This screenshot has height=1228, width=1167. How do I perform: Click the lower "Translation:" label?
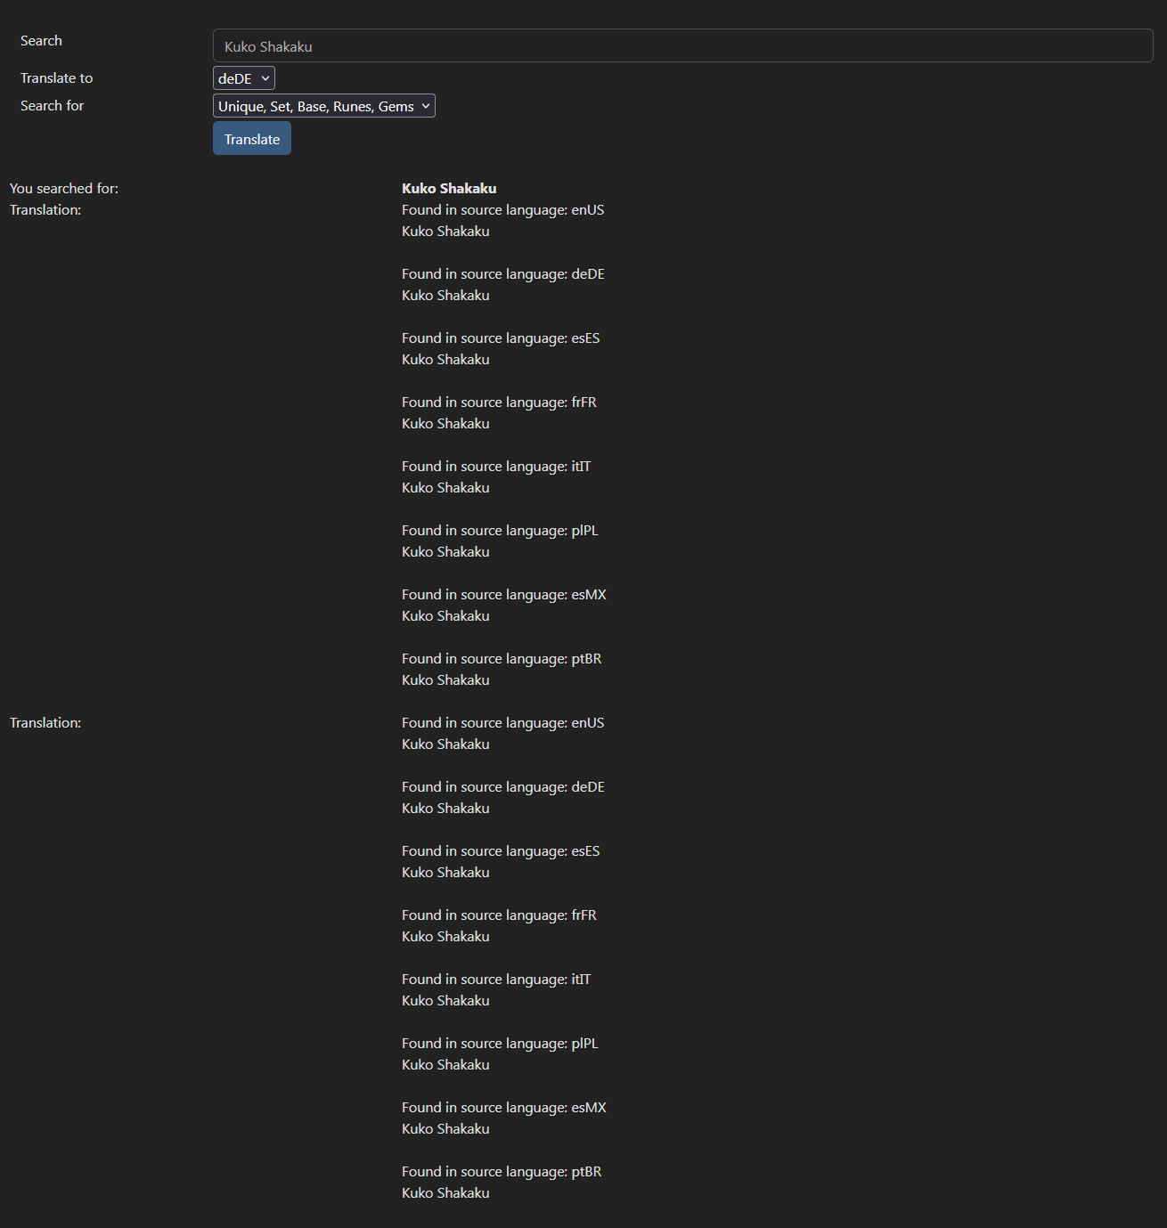click(45, 723)
